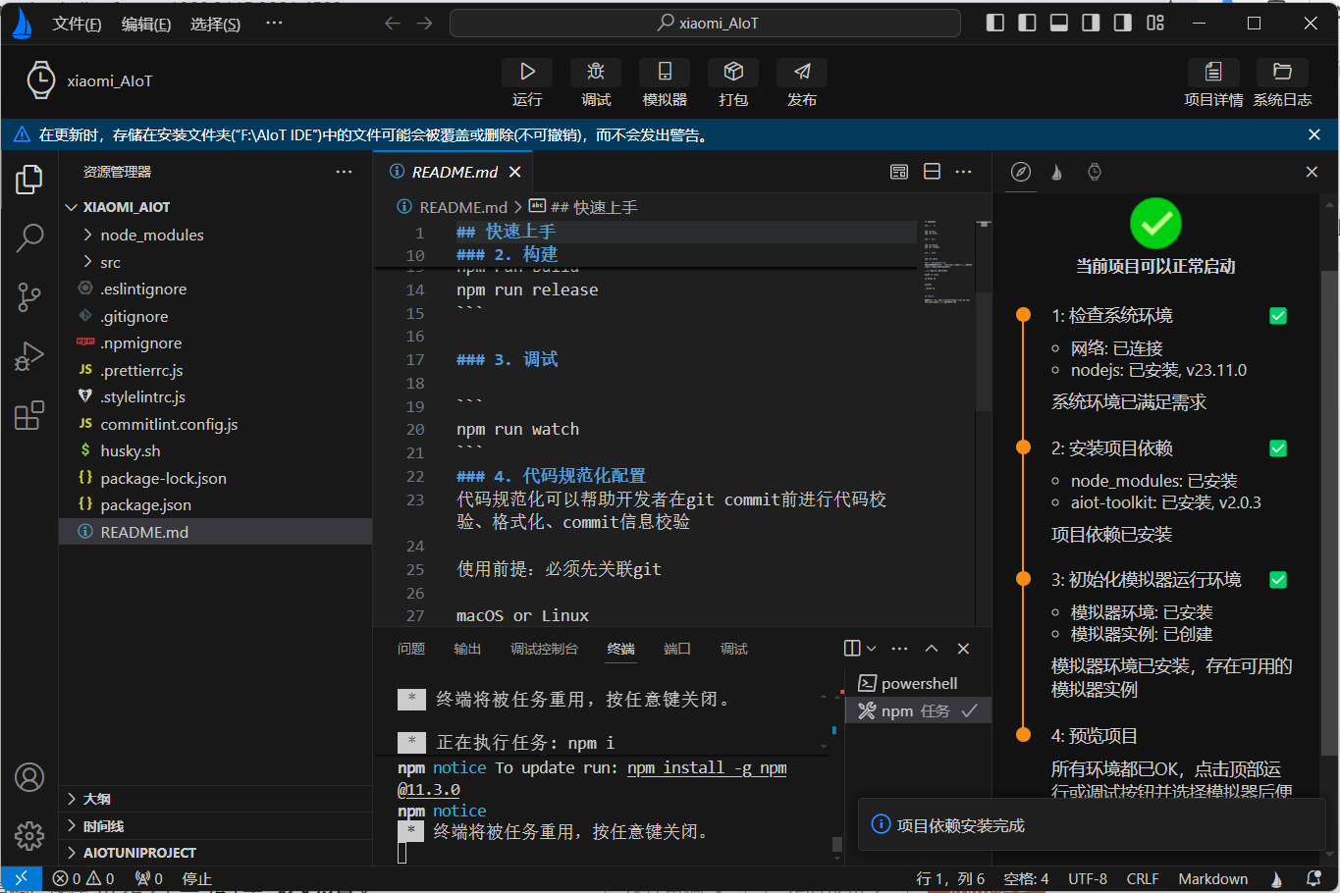Dismiss the update warning banner

(x=1314, y=134)
